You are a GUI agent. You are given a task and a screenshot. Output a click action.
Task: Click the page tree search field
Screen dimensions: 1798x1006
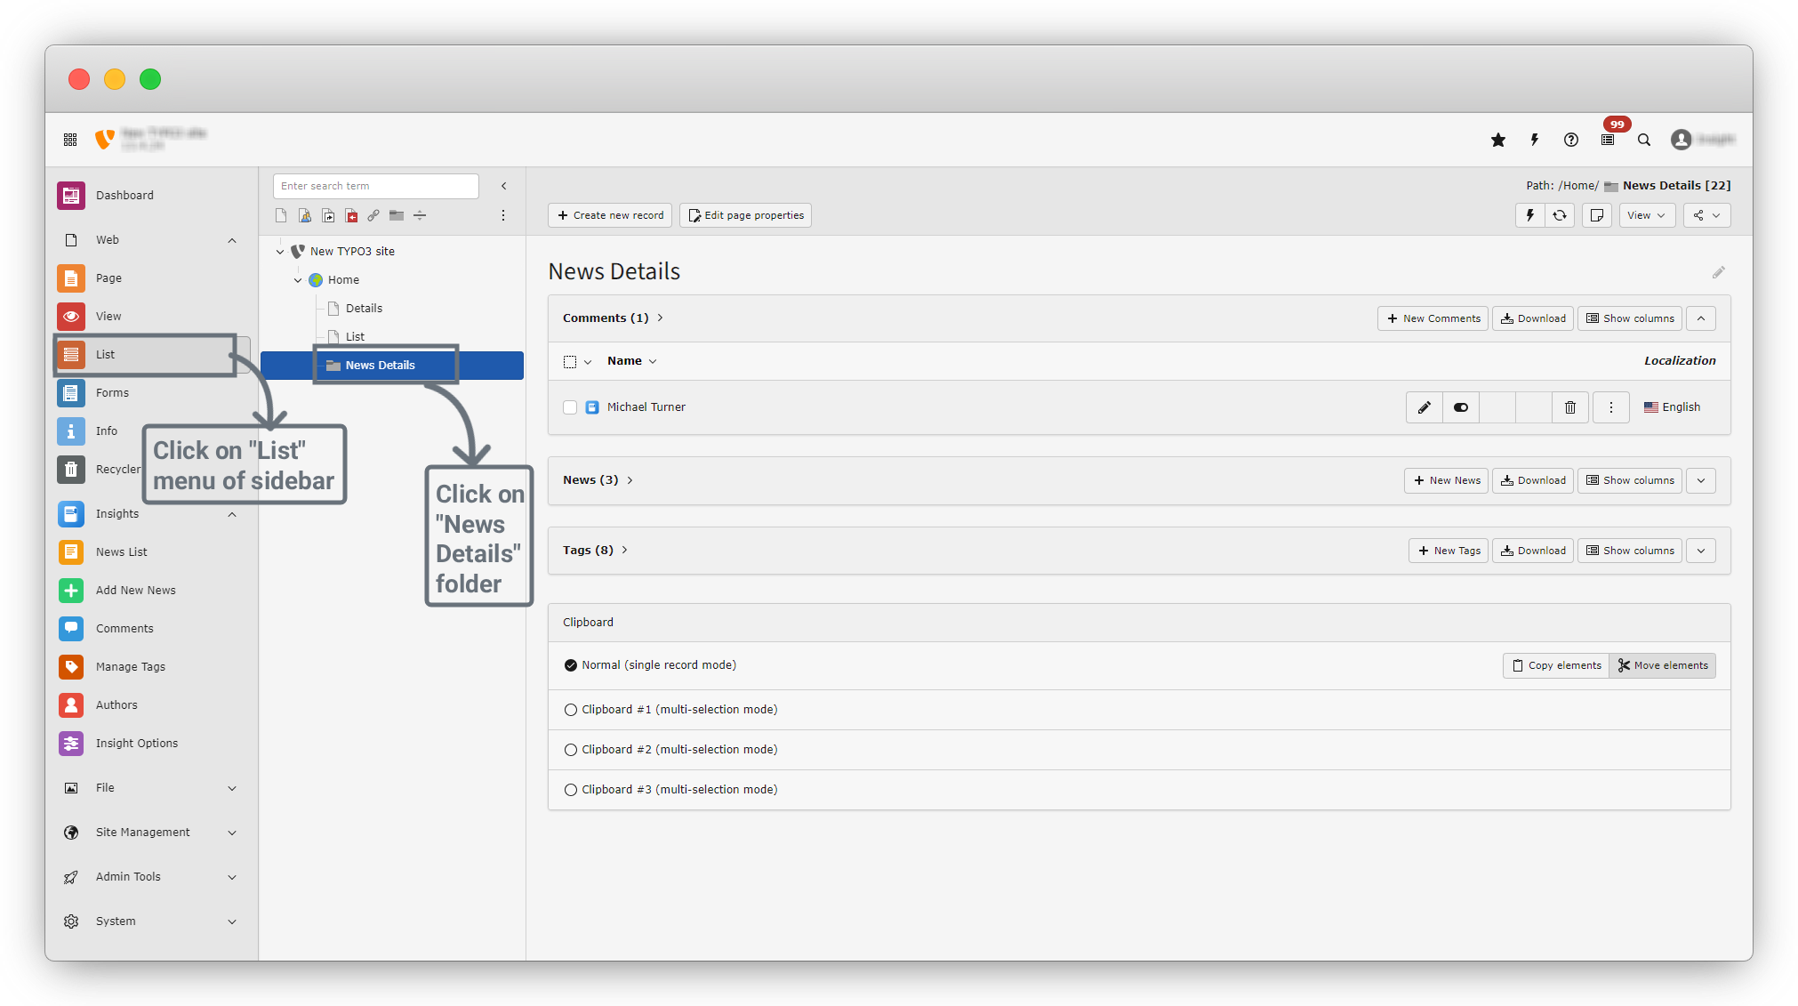[x=375, y=186]
